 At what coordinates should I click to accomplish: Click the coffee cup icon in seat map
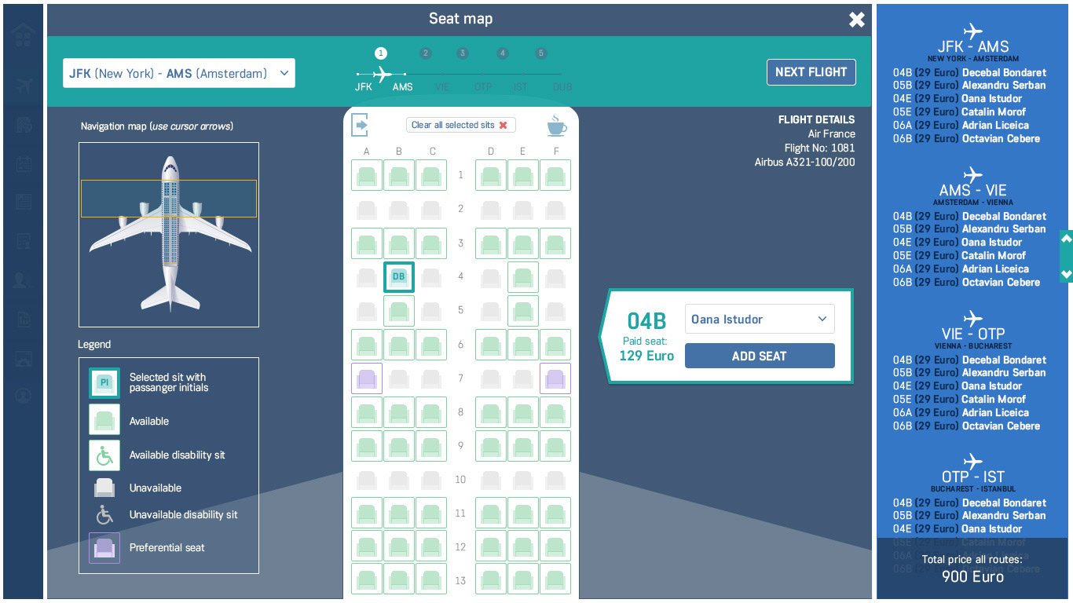point(556,126)
